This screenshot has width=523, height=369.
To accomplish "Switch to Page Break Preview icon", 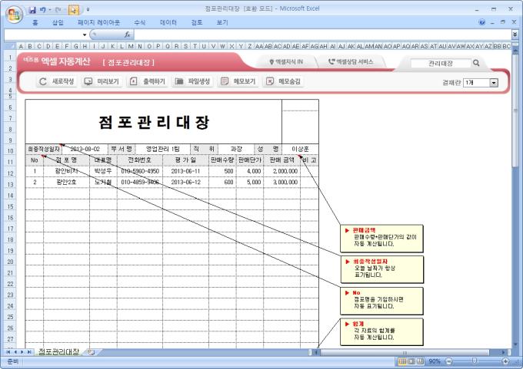I will point(420,361).
